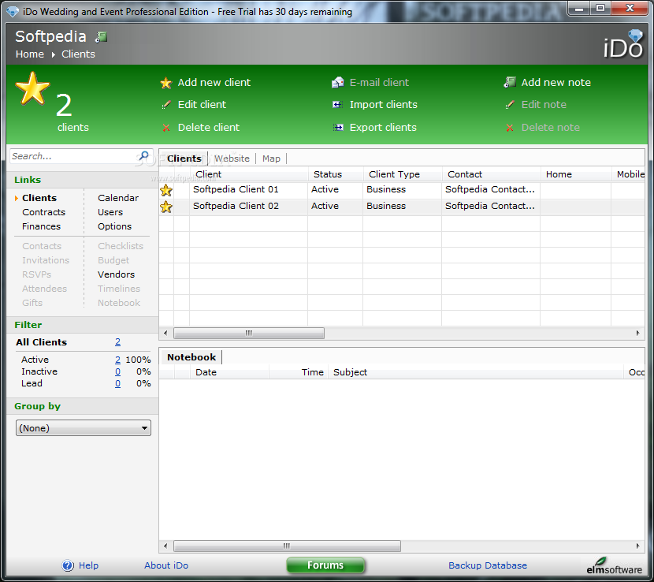The image size is (654, 582).
Task: Click Add new note text
Action: click(x=556, y=83)
